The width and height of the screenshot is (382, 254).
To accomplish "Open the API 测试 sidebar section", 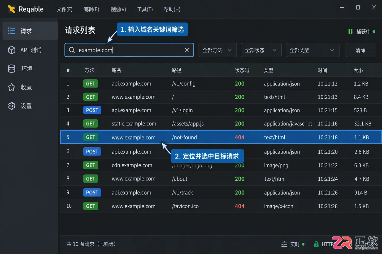I will click(30, 50).
